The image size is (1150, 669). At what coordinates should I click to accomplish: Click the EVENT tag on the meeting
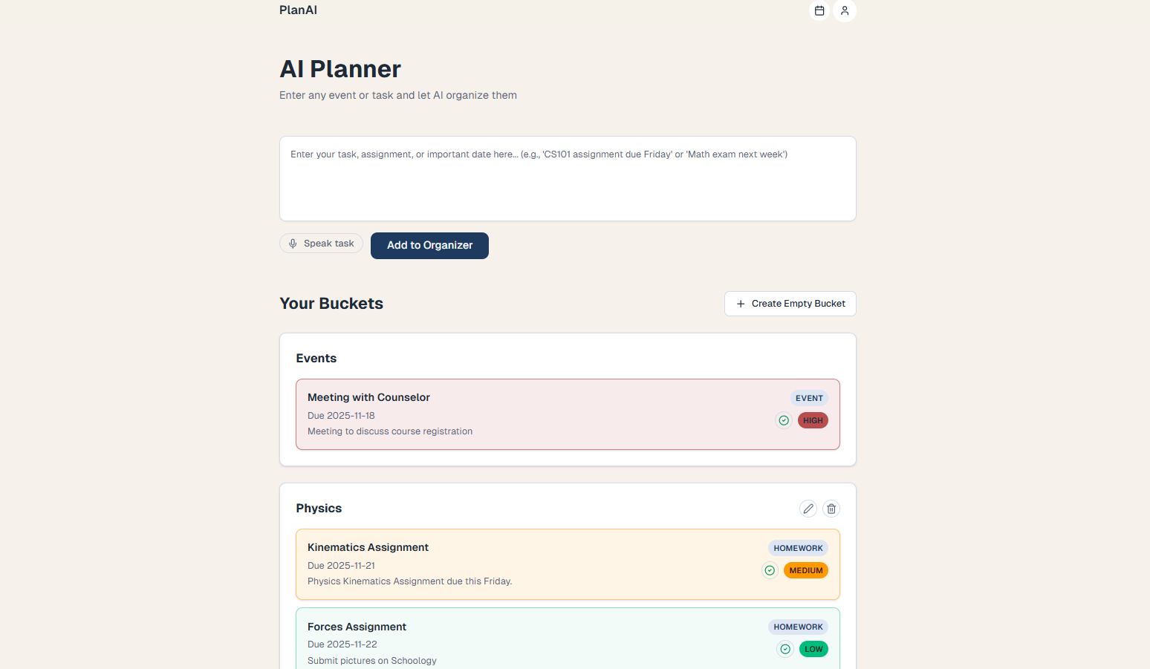tap(809, 398)
